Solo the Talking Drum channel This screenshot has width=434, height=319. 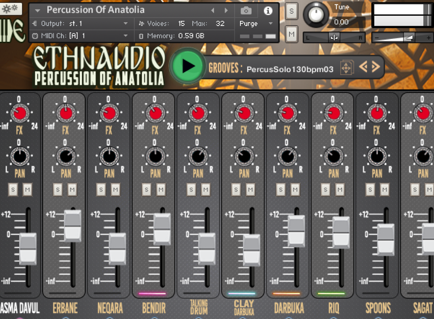click(191, 190)
